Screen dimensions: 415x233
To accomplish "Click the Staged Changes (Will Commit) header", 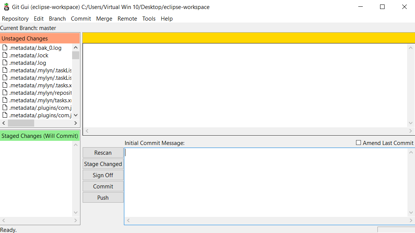I will point(40,136).
